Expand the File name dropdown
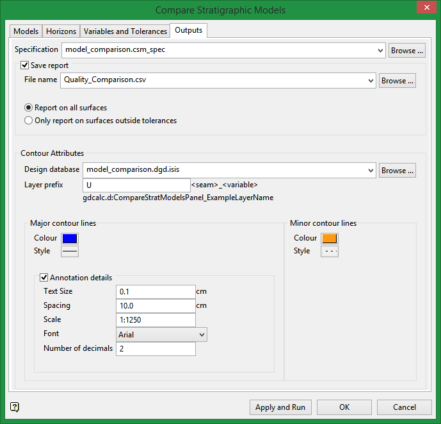Viewport: 441px width, 424px height. [371, 81]
